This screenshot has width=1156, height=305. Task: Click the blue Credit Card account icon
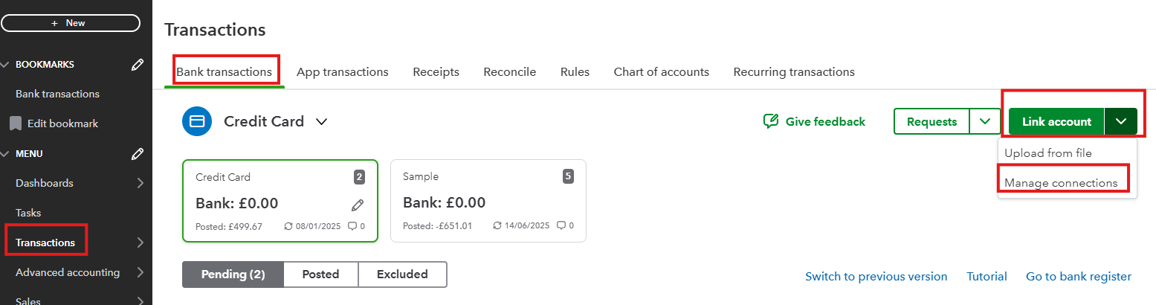[x=197, y=121]
